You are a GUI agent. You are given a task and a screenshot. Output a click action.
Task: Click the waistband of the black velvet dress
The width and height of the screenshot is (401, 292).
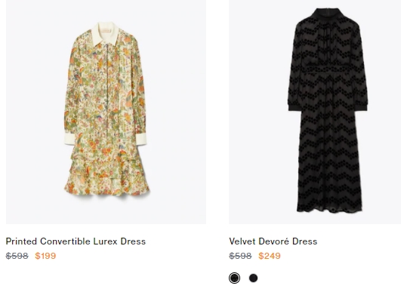click(x=327, y=69)
